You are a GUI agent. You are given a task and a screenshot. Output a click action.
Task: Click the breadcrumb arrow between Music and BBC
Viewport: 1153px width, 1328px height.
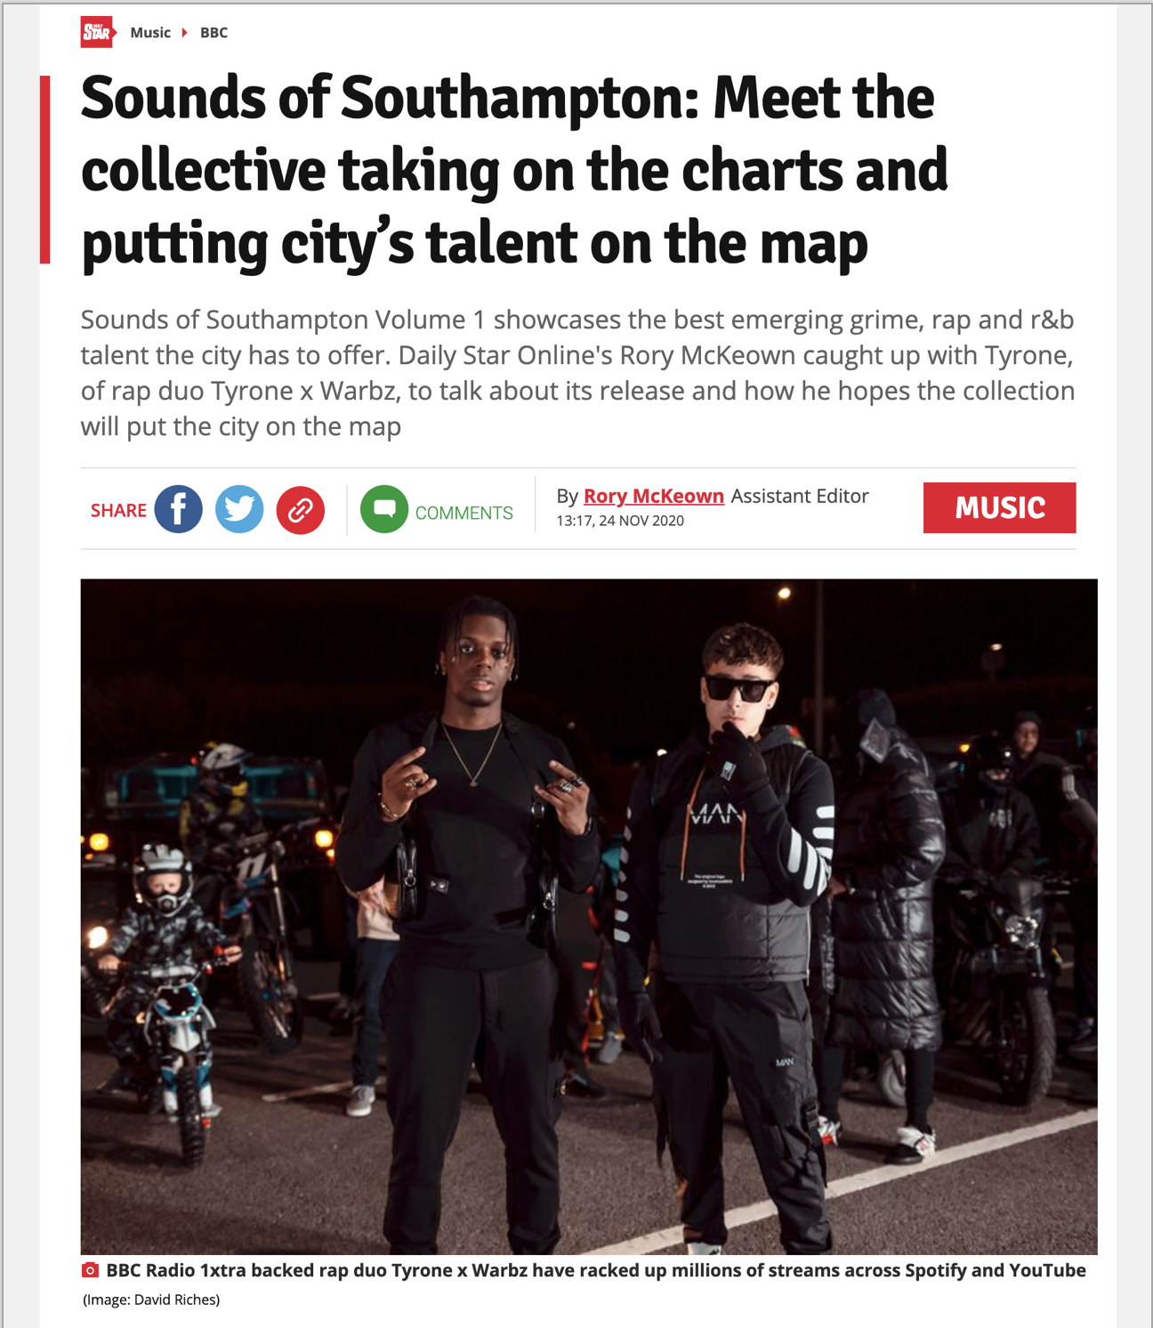coord(185,33)
